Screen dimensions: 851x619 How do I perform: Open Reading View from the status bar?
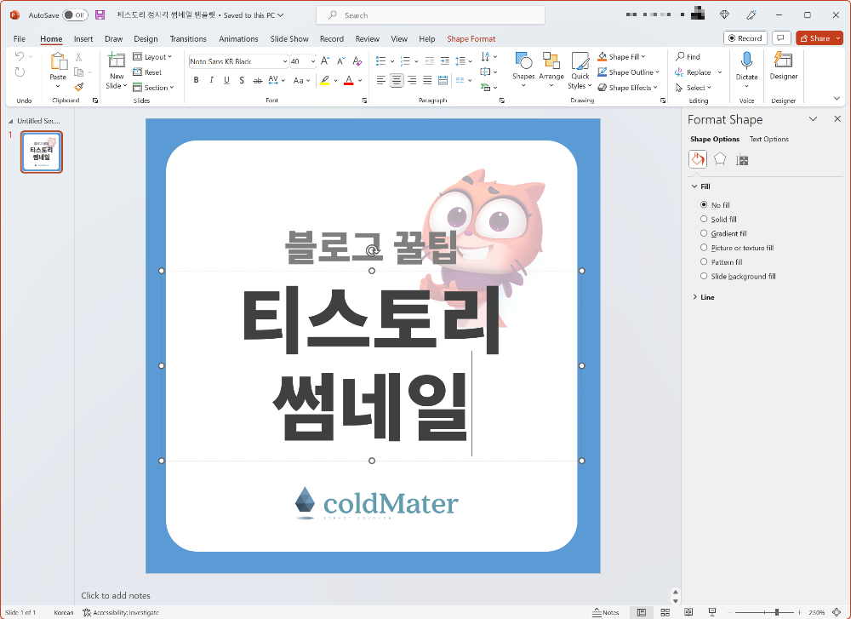coord(688,611)
